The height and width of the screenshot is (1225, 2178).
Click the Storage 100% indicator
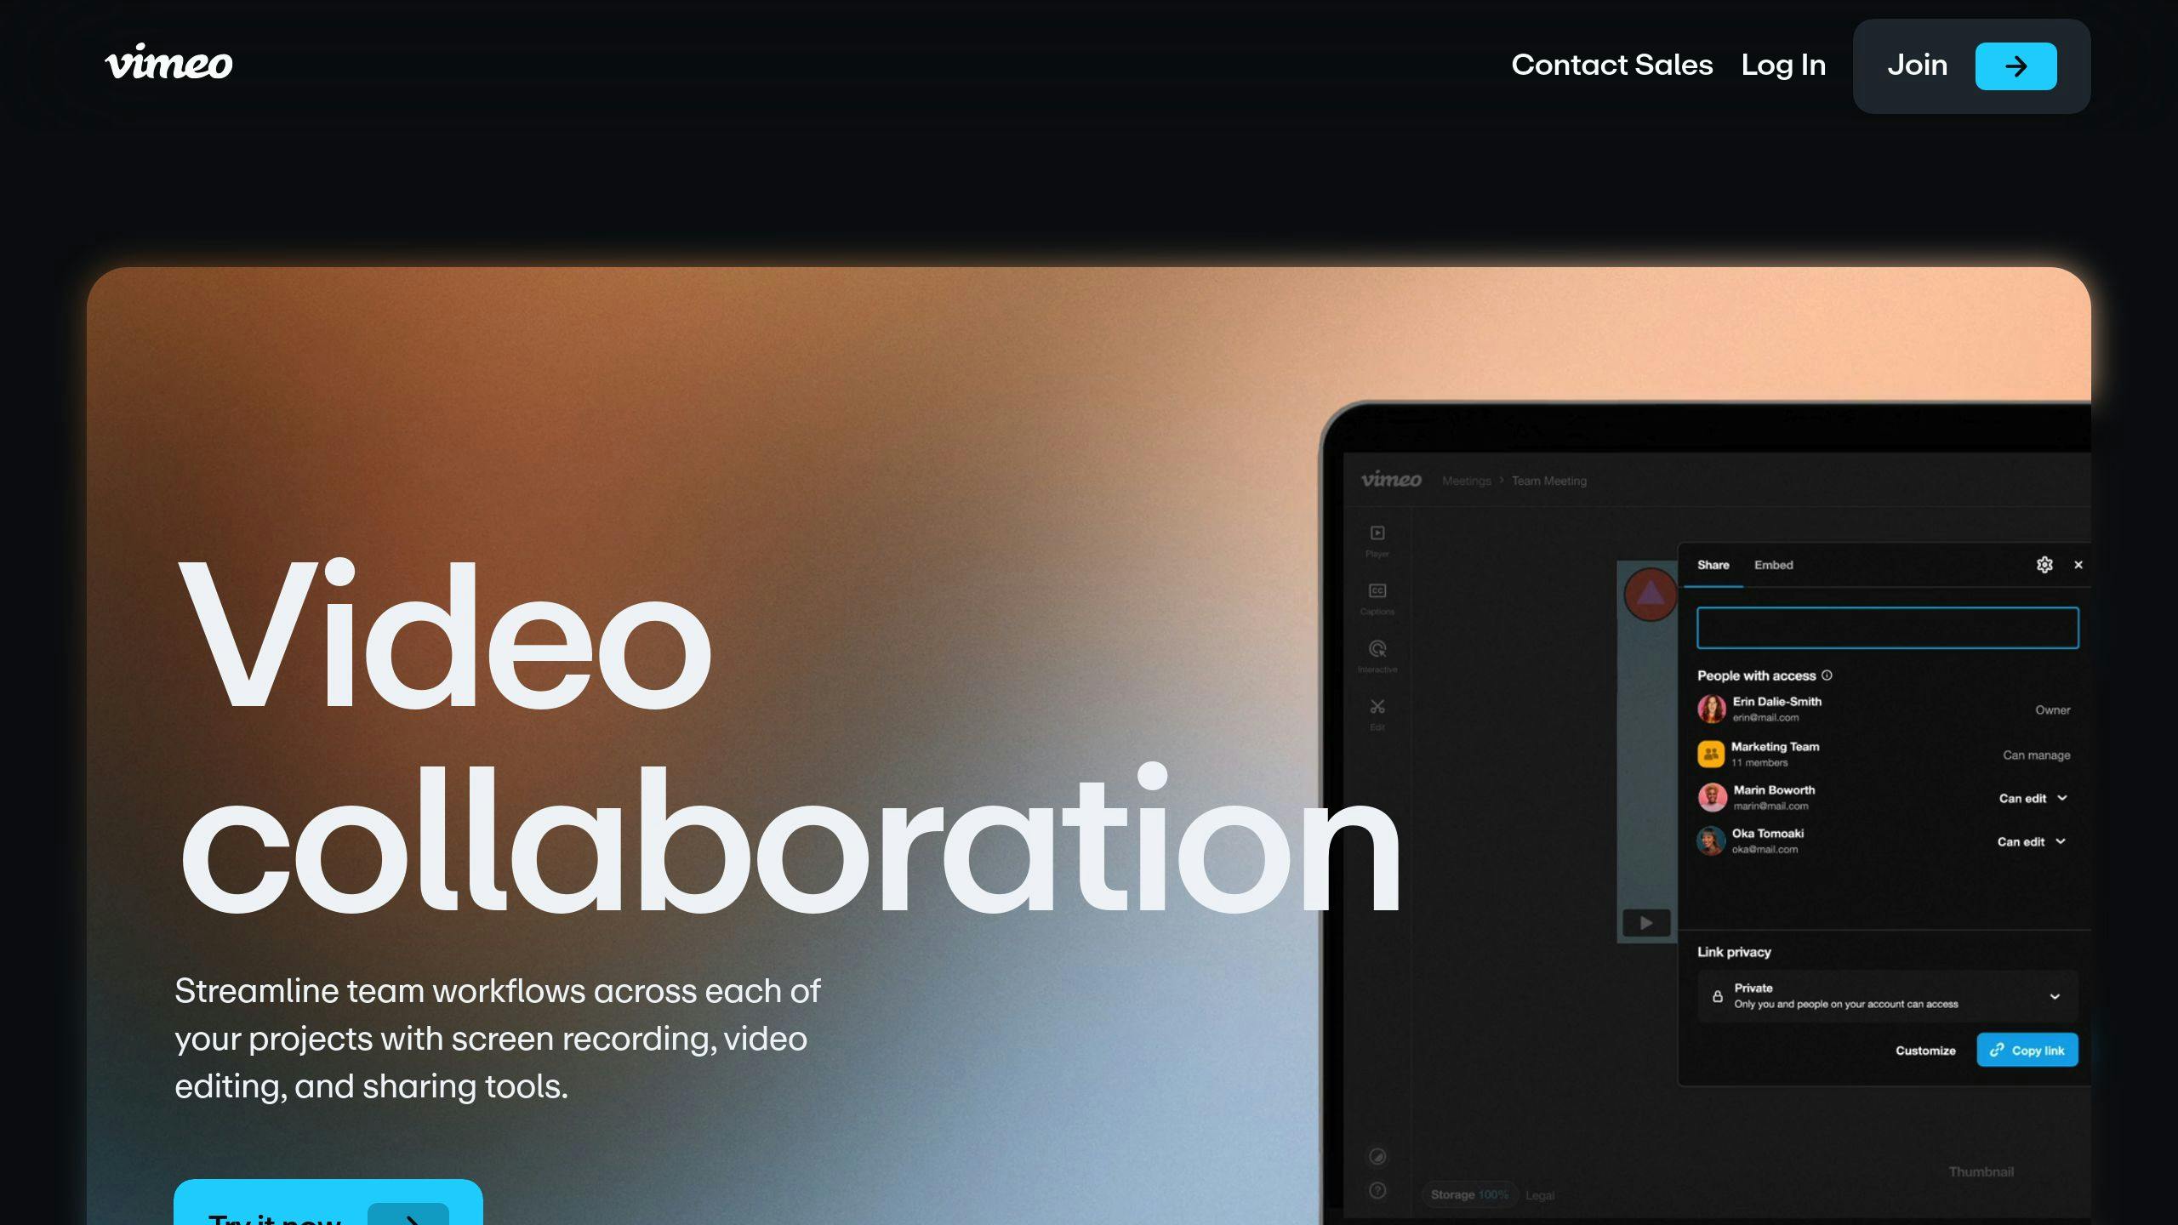(x=1469, y=1194)
